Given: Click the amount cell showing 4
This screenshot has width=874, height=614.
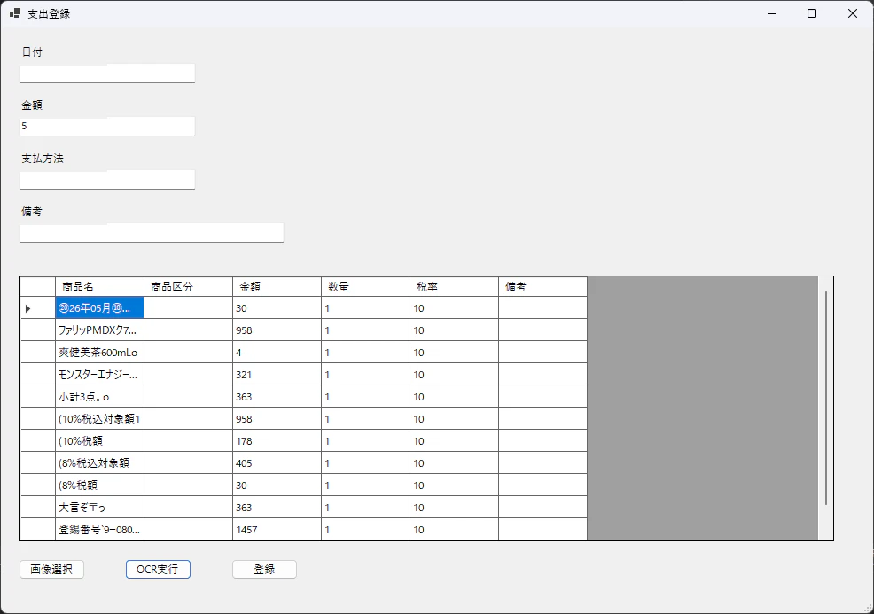Looking at the screenshot, I should (277, 352).
